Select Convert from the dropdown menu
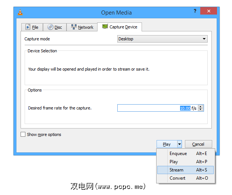This screenshot has width=232, height=195. [x=185, y=178]
